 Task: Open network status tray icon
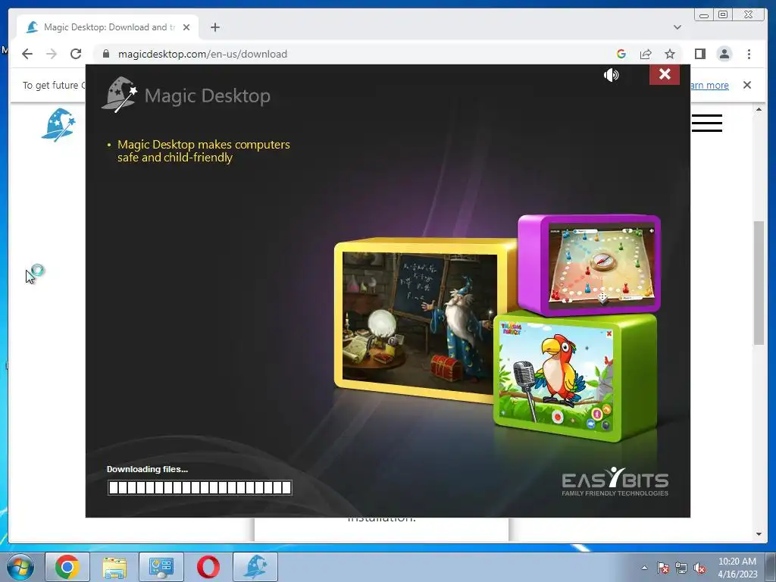[681, 568]
